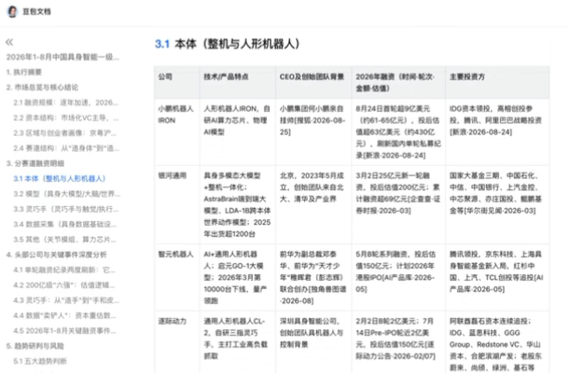Jump to section 1. 执行摘要

pyautogui.click(x=24, y=72)
